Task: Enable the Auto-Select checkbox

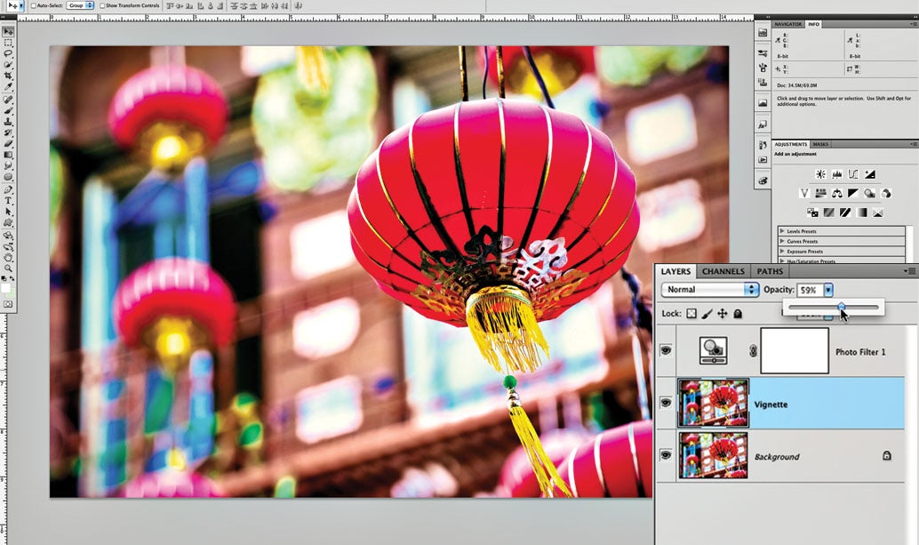Action: pyautogui.click(x=33, y=4)
